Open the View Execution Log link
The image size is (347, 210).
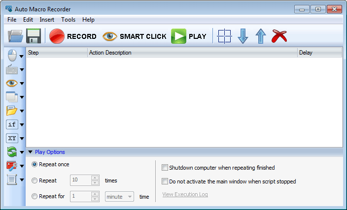(x=185, y=194)
